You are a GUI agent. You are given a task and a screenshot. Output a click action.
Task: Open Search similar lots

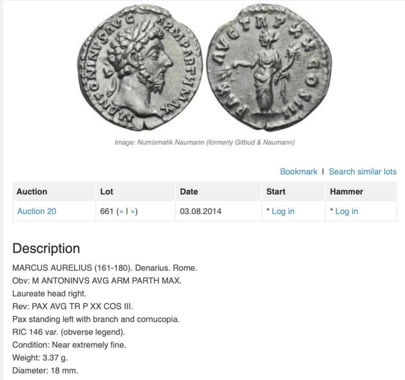pyautogui.click(x=362, y=172)
